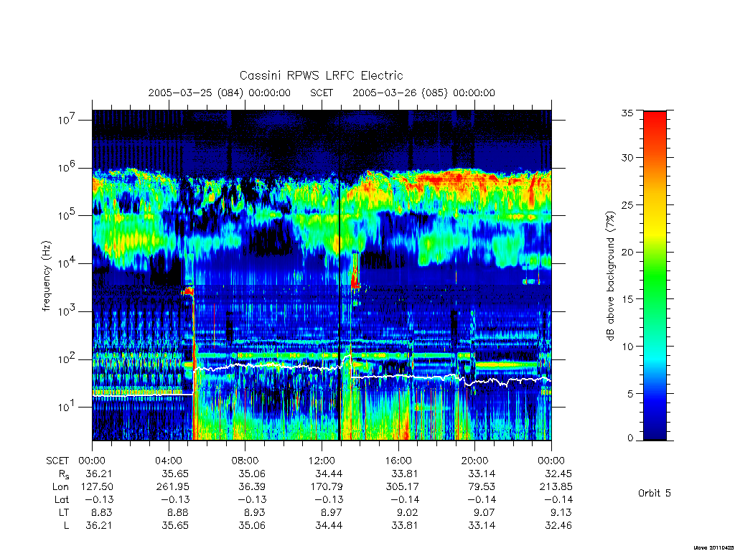The width and height of the screenshot is (735, 551).
Task: Click the 16:00 SCET time tick label
Action: click(398, 461)
